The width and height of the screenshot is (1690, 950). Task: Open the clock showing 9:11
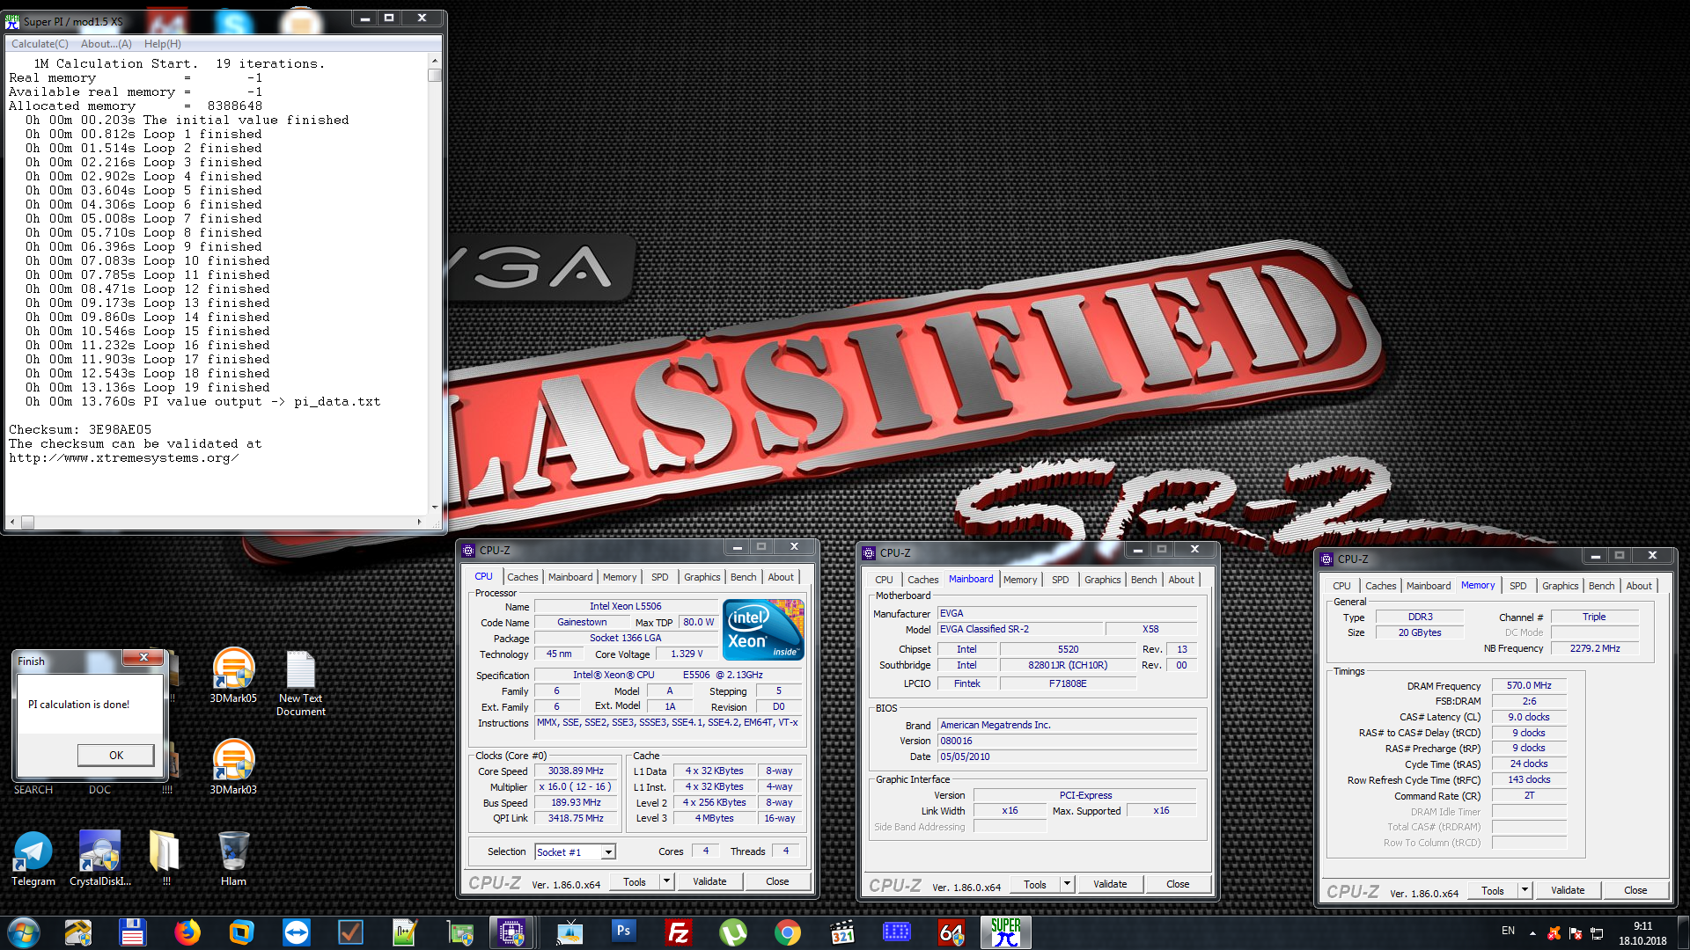[x=1642, y=932]
